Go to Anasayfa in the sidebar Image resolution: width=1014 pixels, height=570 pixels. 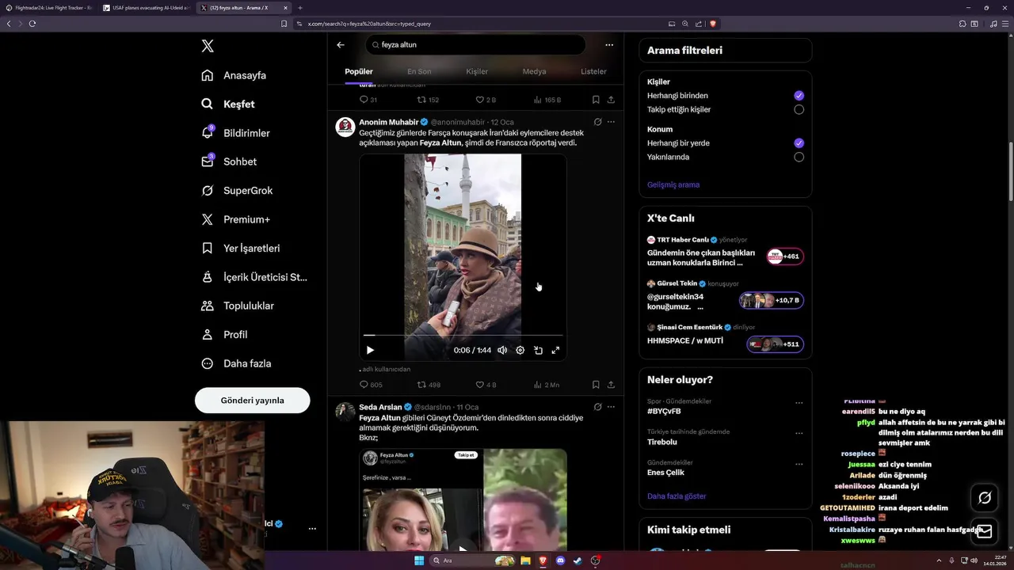(x=234, y=75)
